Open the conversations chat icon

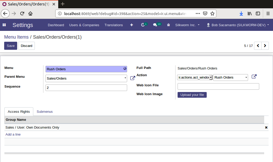(x=155, y=25)
